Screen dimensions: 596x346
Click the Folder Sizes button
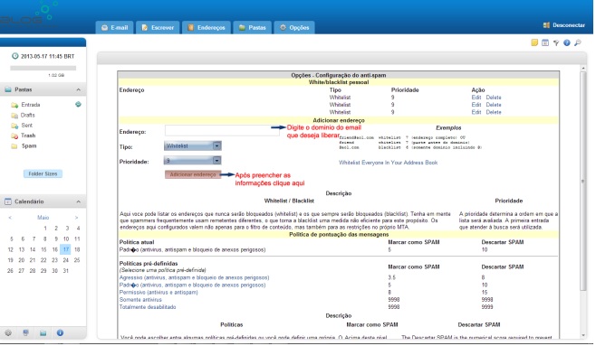point(43,173)
